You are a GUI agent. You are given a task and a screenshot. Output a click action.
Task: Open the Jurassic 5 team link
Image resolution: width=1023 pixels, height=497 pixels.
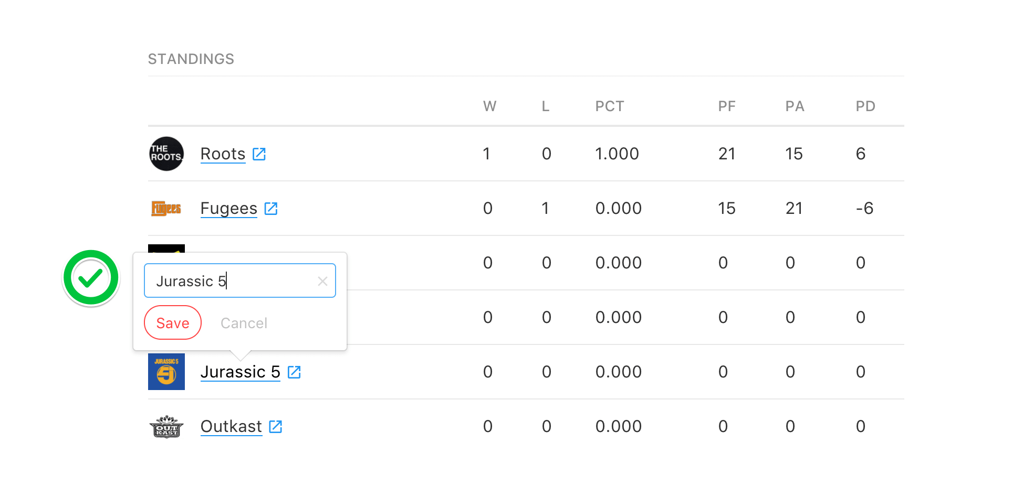click(x=241, y=372)
